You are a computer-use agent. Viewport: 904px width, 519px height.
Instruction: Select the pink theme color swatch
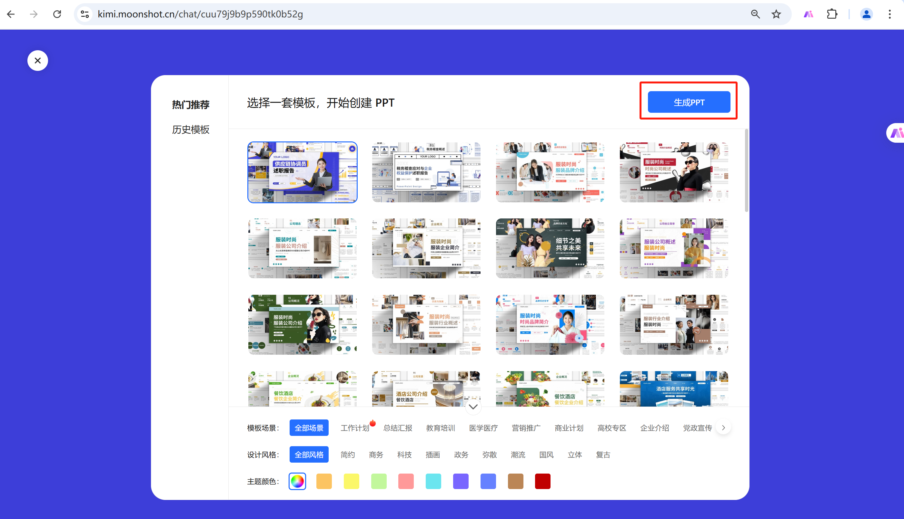tap(406, 481)
